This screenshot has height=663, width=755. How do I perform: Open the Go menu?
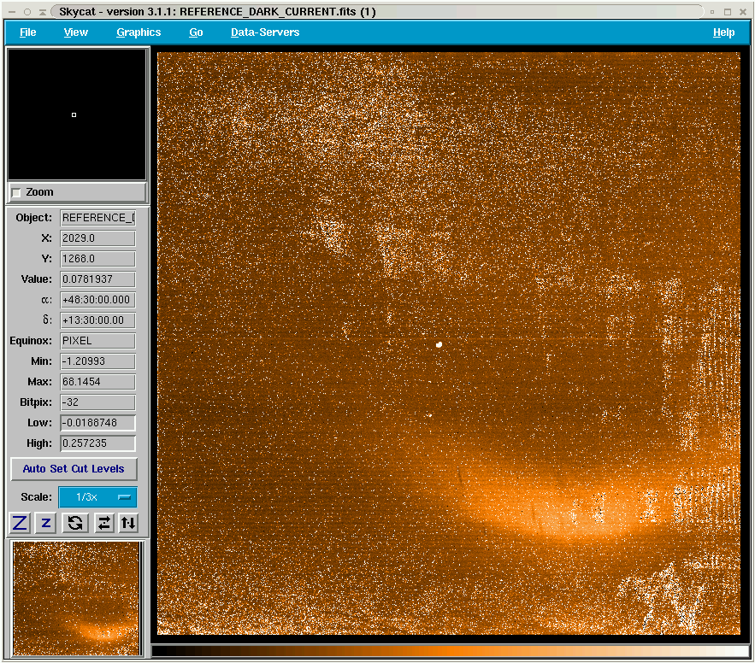[196, 32]
